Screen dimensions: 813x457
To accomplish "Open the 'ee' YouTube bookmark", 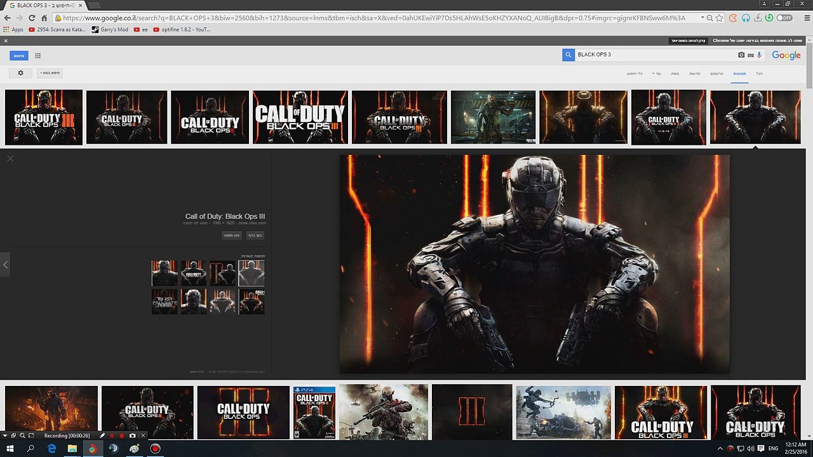I will pos(141,29).
